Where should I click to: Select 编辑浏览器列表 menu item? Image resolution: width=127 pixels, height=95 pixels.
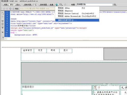77,20
